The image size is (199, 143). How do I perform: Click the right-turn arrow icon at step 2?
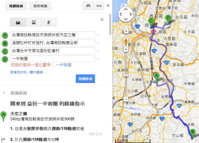click(x=3, y=140)
